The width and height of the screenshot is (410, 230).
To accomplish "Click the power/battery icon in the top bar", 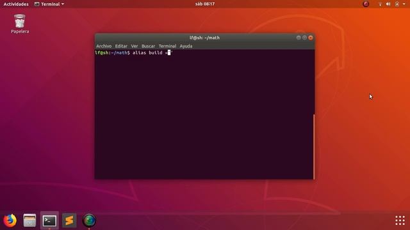I will pyautogui.click(x=397, y=4).
